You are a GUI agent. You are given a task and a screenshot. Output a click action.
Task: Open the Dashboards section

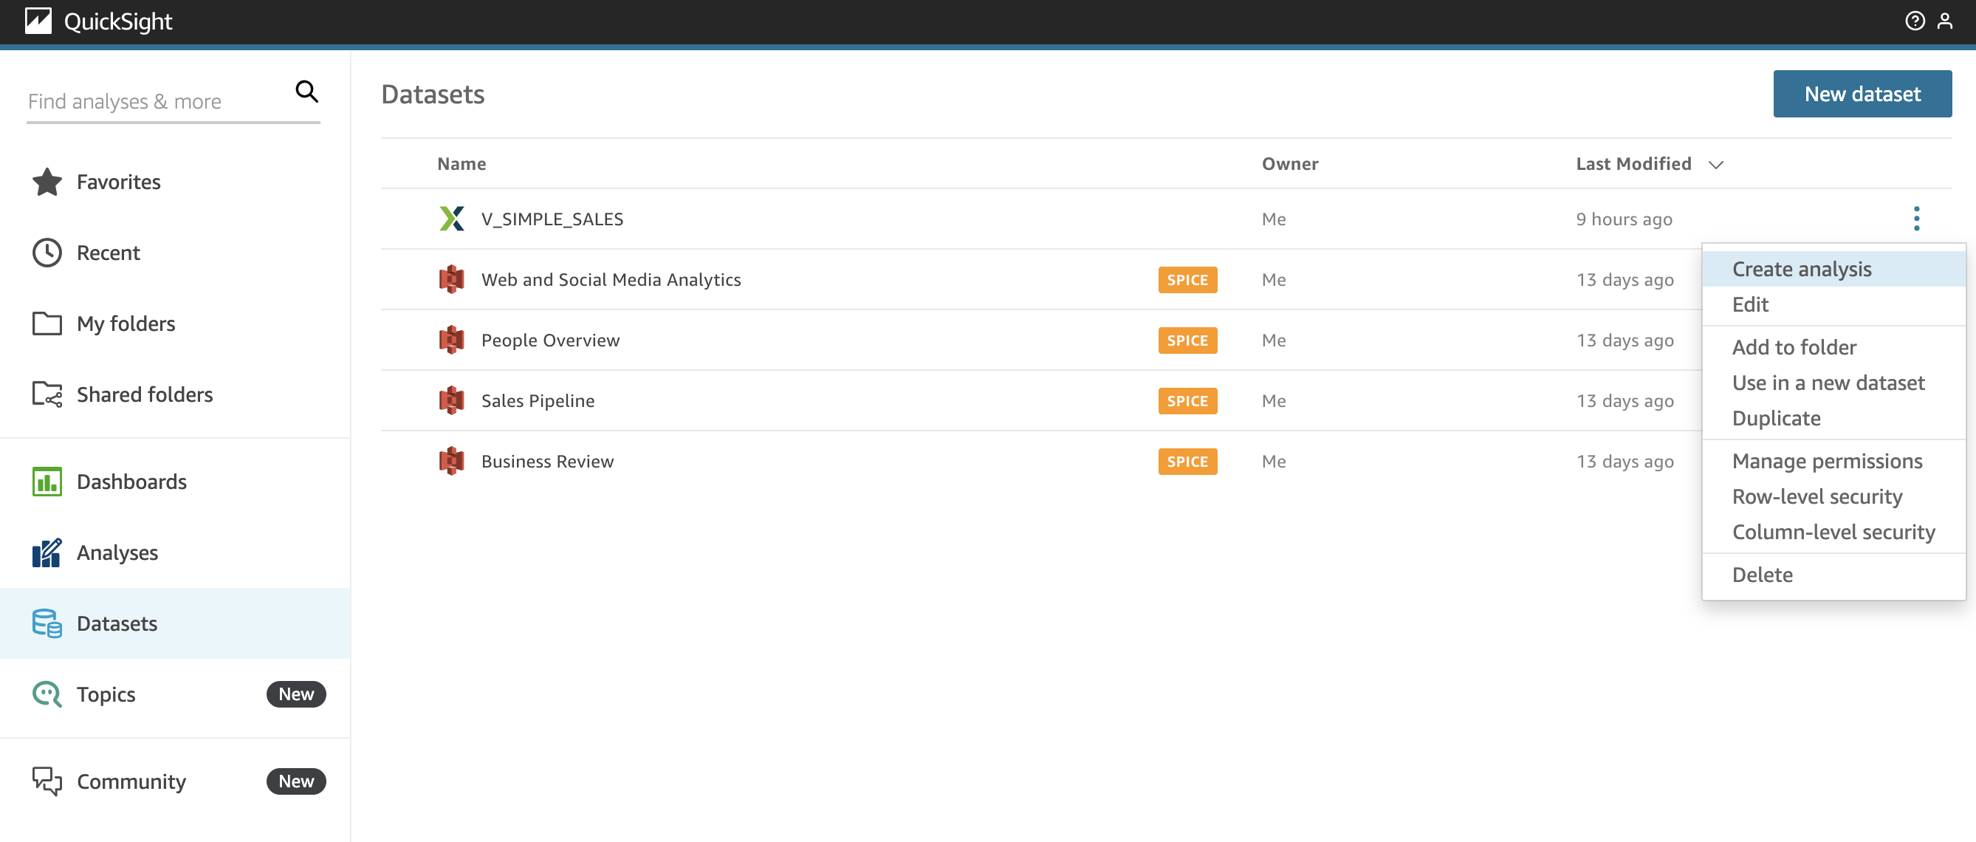175,482
